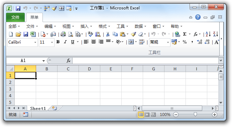232x127 pixels.
Task: Cut selection with the scissors icon
Action: point(108,34)
